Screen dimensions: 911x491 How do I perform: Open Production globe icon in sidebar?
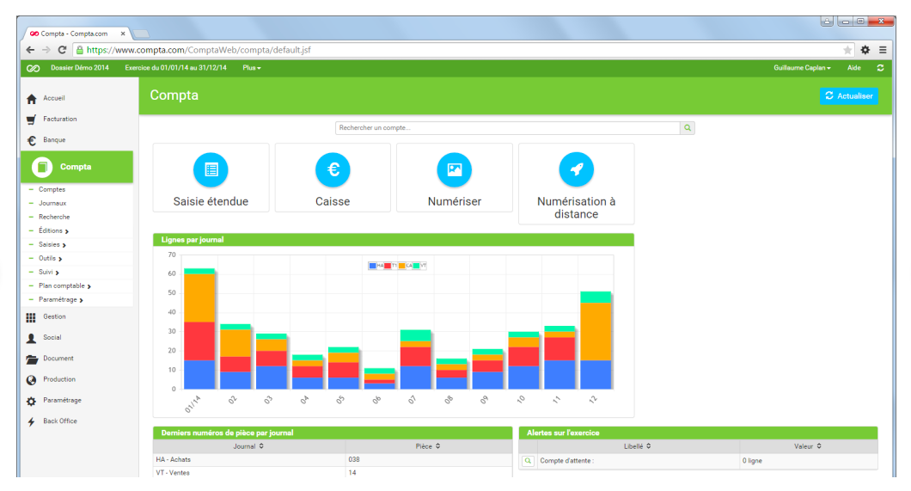point(32,380)
